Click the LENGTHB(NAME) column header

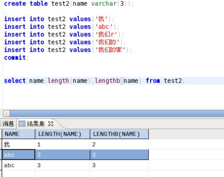point(119,134)
